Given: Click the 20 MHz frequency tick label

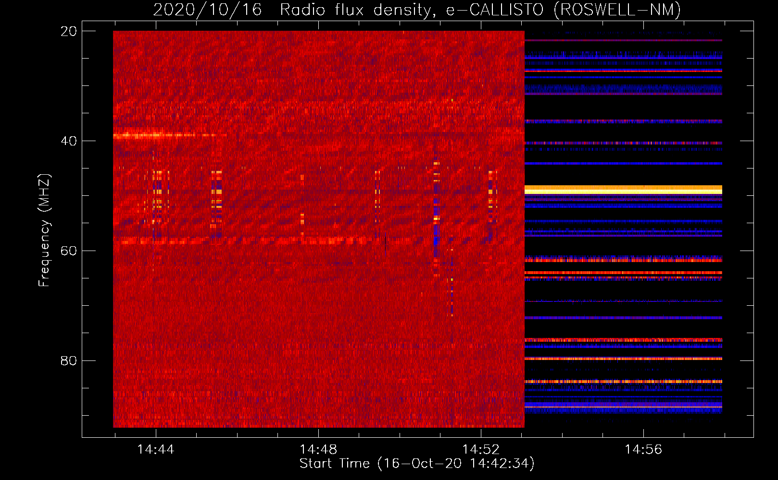Looking at the screenshot, I should 68,31.
